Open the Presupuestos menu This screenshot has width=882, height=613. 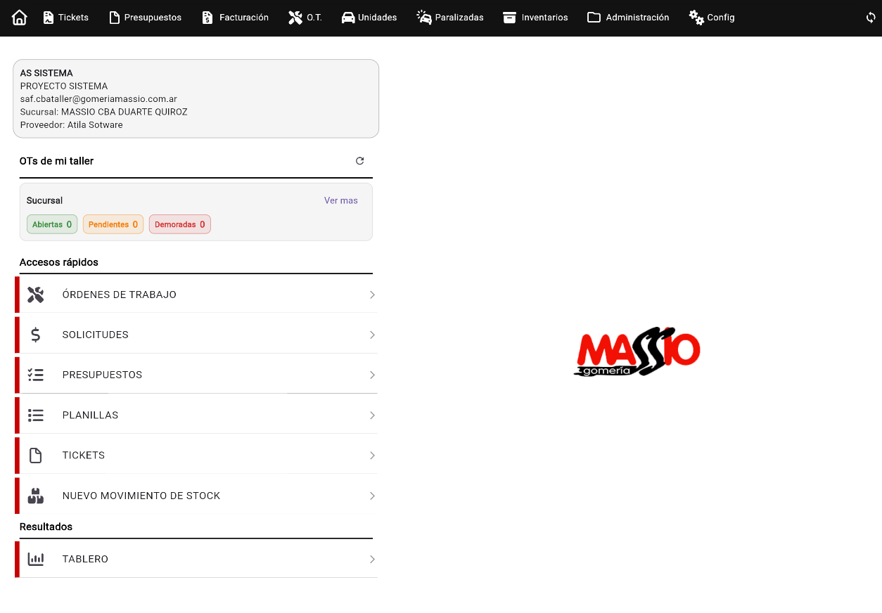click(145, 18)
